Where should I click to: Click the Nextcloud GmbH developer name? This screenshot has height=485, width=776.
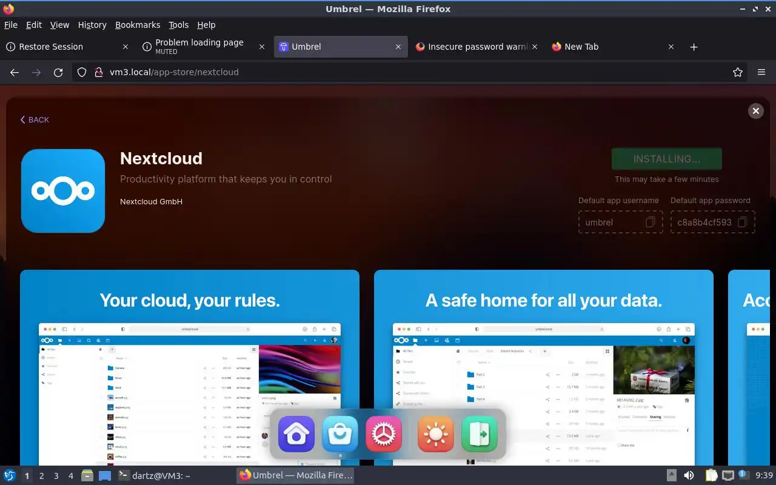[x=151, y=202]
